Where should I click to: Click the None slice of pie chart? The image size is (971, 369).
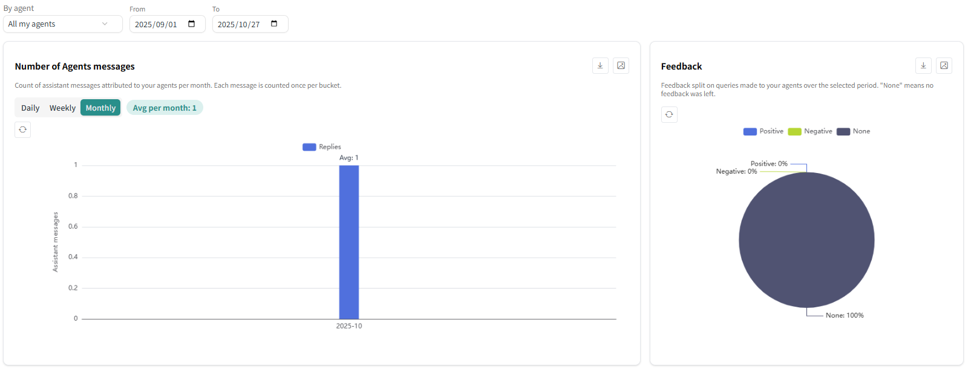tap(806, 240)
